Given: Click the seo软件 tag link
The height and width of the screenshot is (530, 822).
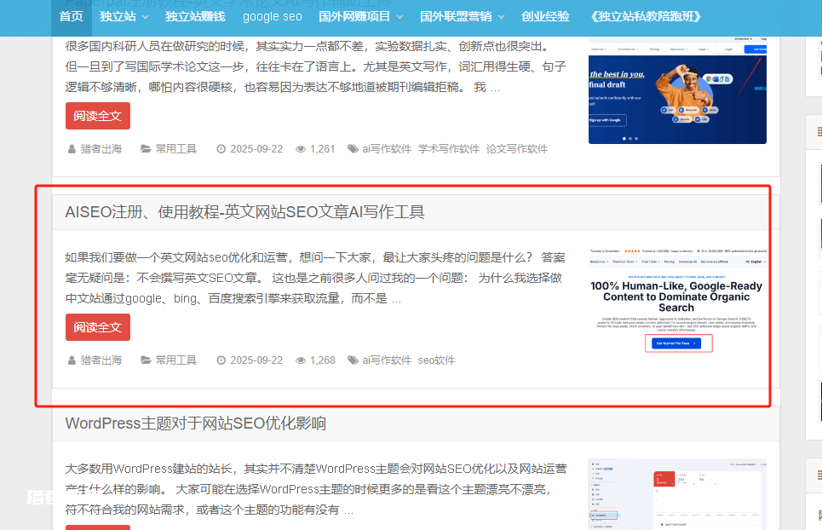Looking at the screenshot, I should (436, 359).
